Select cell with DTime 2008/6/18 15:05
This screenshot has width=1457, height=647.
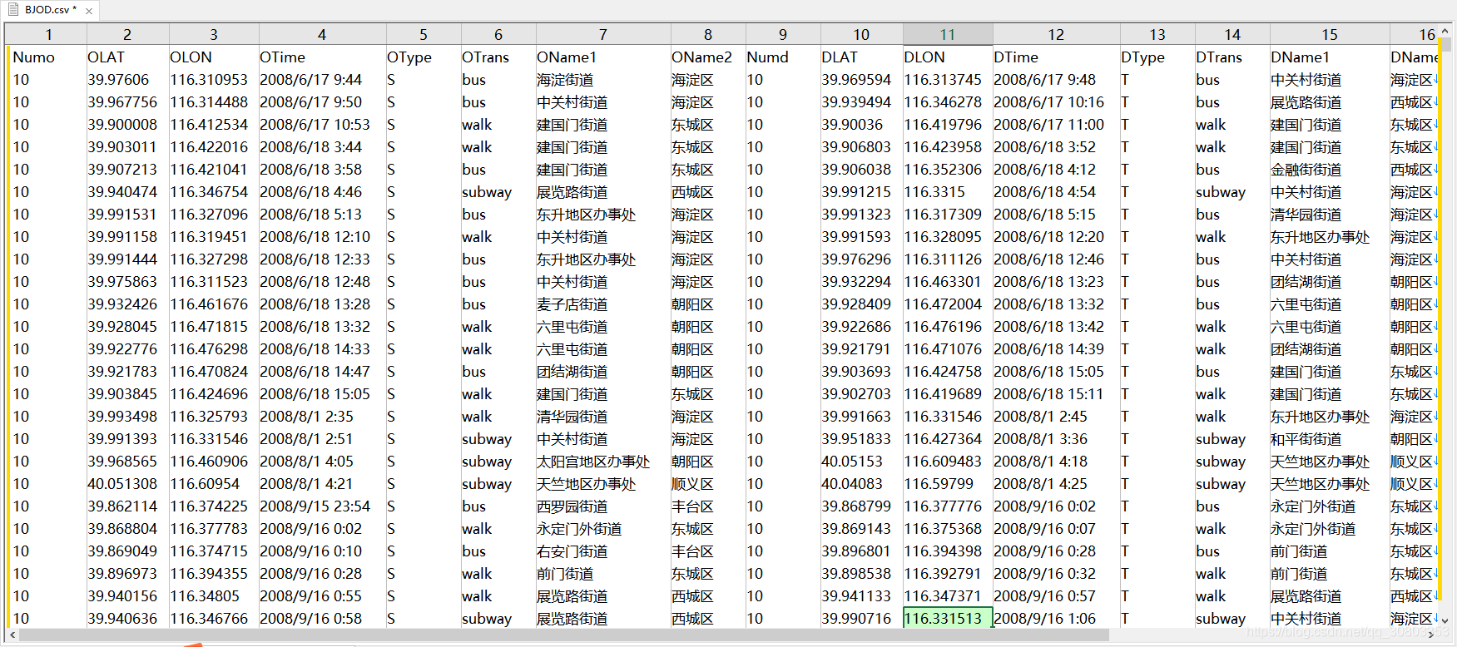(x=1057, y=372)
